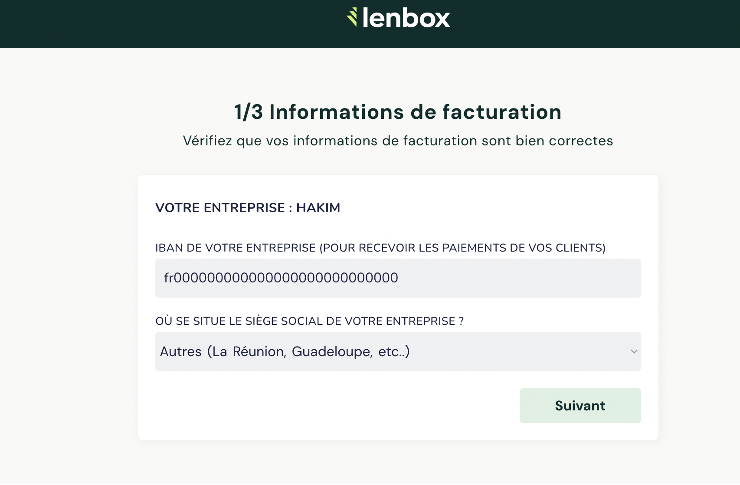This screenshot has width=740, height=485.
Task: Click empty dark header bar left of logo
Action: [130, 23]
